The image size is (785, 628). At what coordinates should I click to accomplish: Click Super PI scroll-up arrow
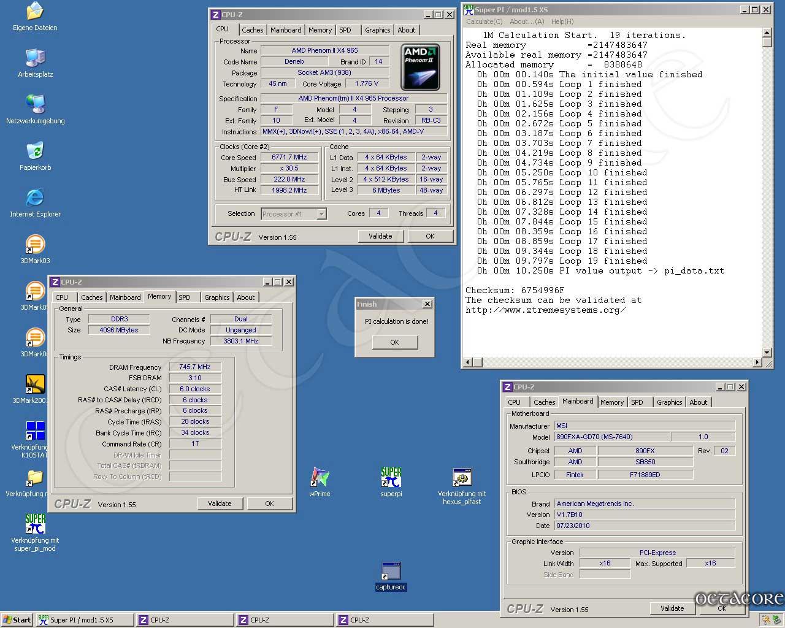tap(767, 33)
